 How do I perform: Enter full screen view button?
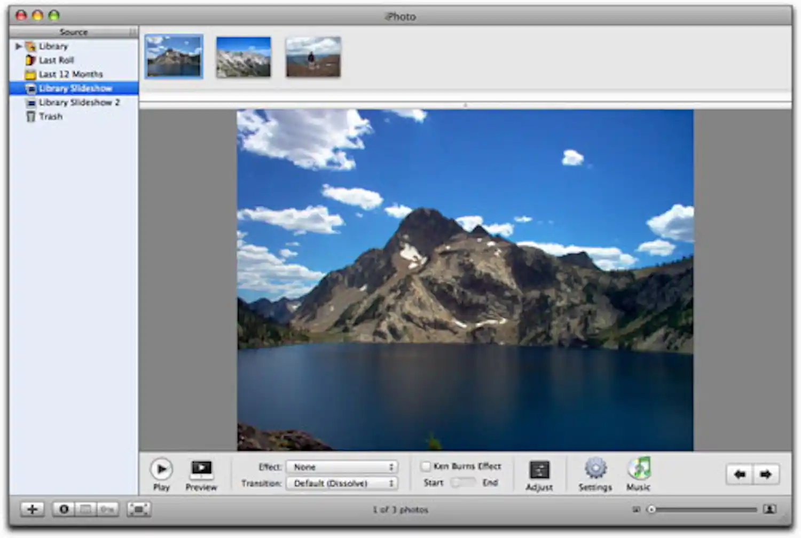(x=139, y=509)
